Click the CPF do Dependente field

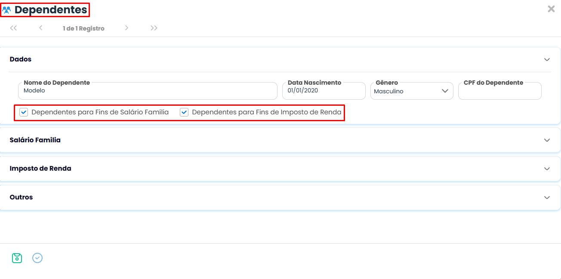tap(499, 91)
